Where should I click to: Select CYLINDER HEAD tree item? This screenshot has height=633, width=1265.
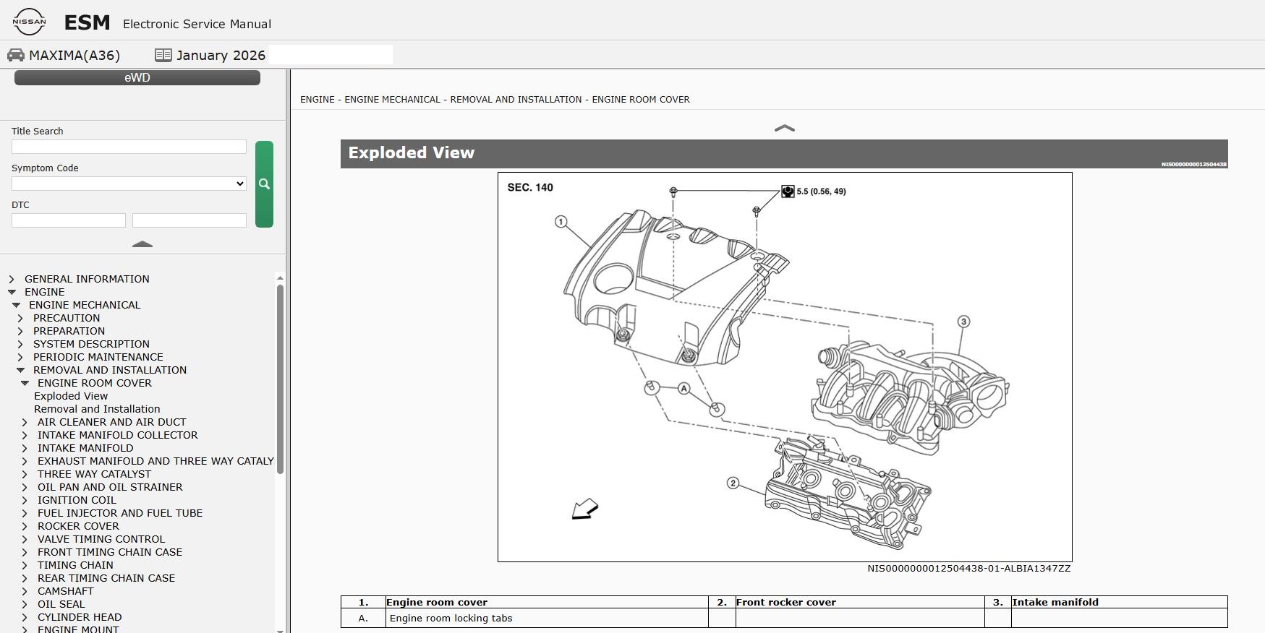pos(80,617)
